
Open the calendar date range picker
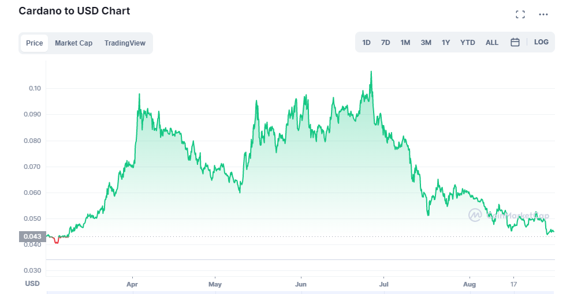pyautogui.click(x=515, y=42)
